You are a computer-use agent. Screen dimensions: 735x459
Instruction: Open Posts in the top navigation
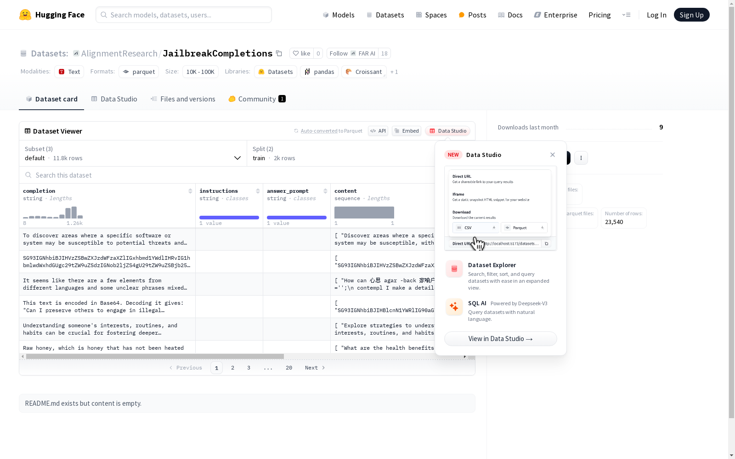[x=472, y=15]
